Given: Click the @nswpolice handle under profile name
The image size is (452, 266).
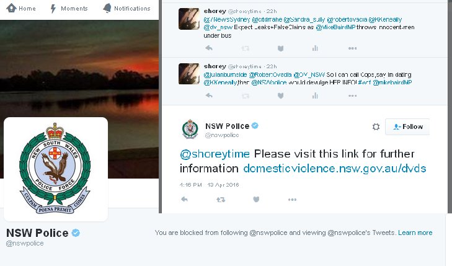Looking at the screenshot, I should tap(25, 243).
